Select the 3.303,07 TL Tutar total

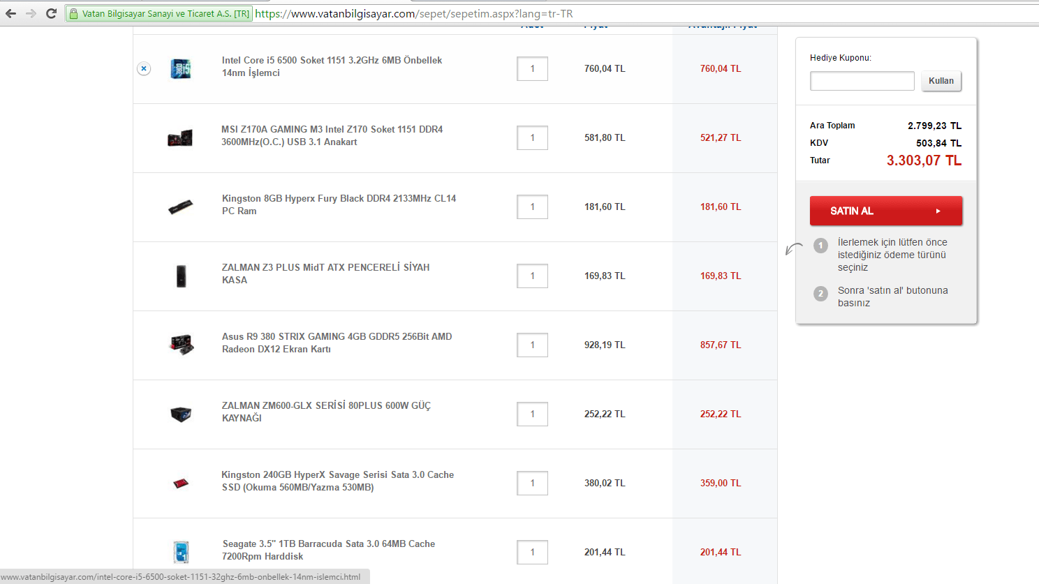tap(924, 160)
